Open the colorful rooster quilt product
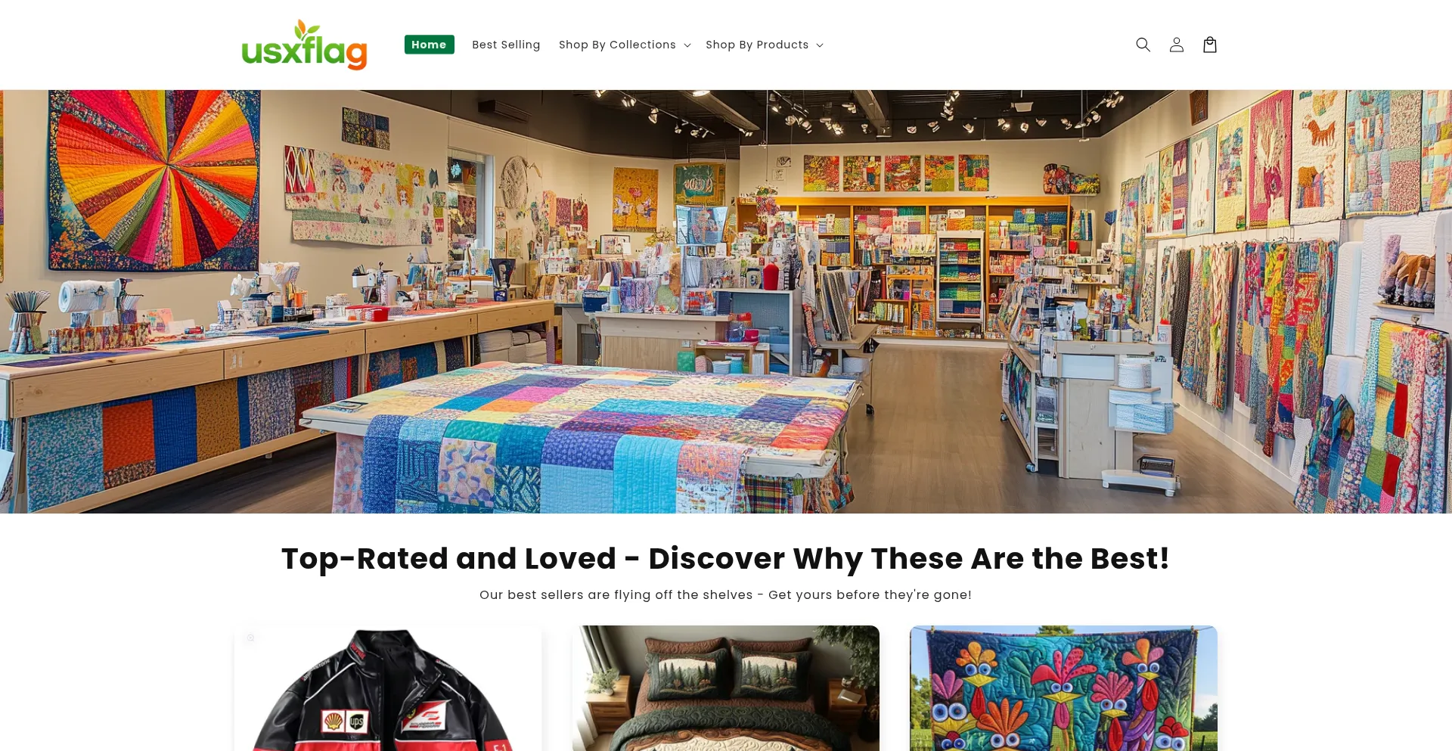 [x=1063, y=688]
